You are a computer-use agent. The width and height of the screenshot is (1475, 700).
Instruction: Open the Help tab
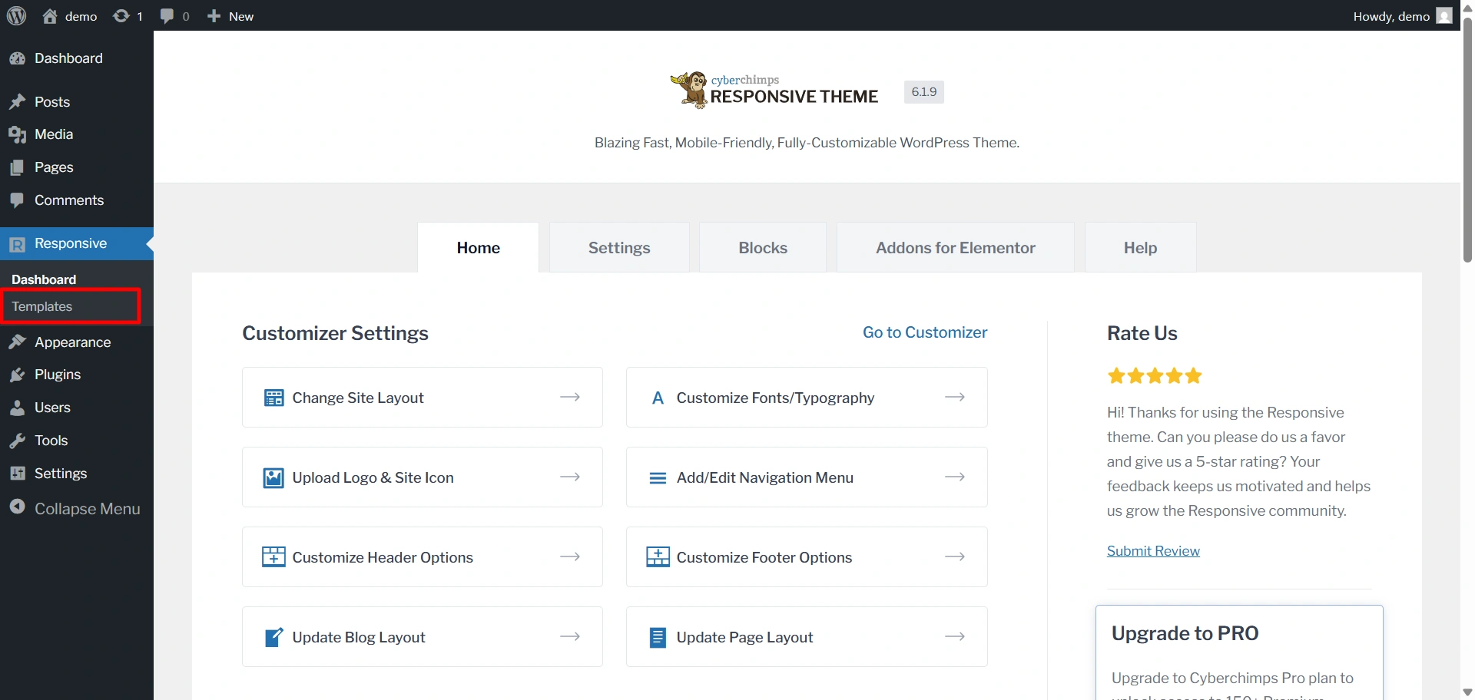[x=1140, y=247]
